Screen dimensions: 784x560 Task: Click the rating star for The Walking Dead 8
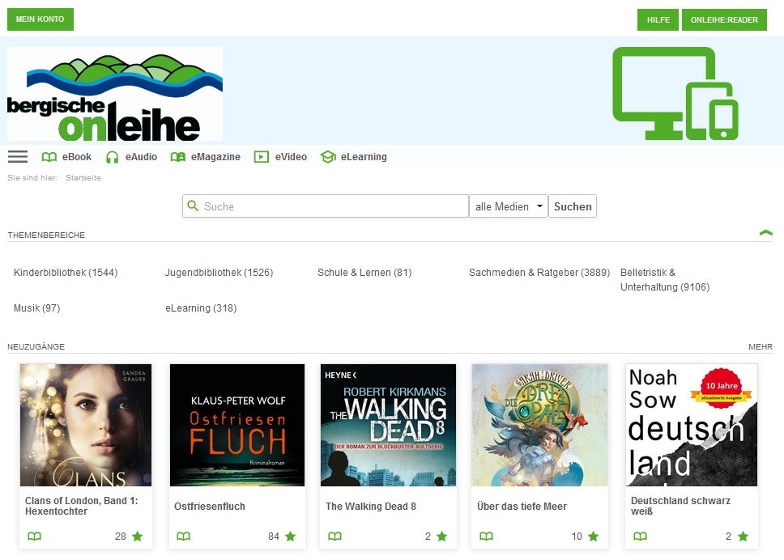tap(442, 536)
